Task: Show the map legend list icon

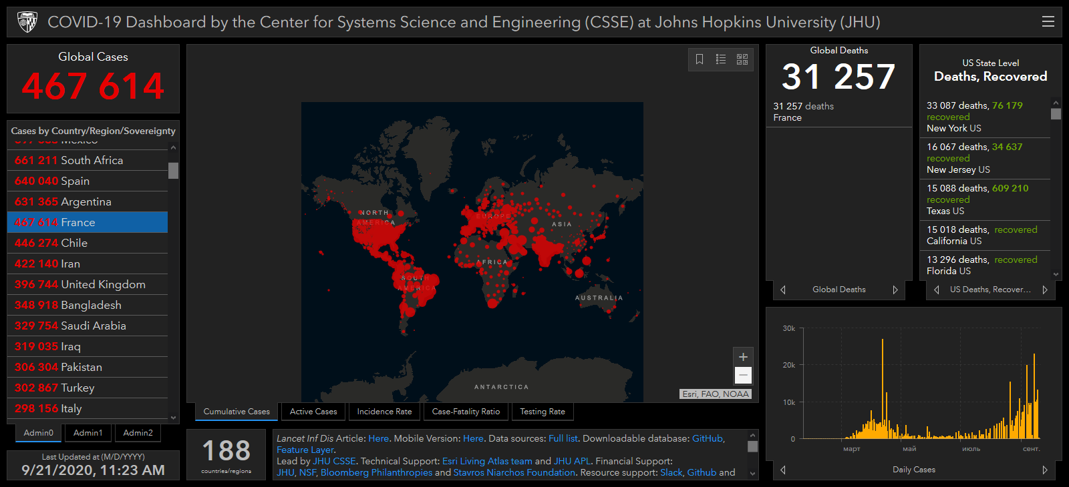Action: [x=721, y=59]
